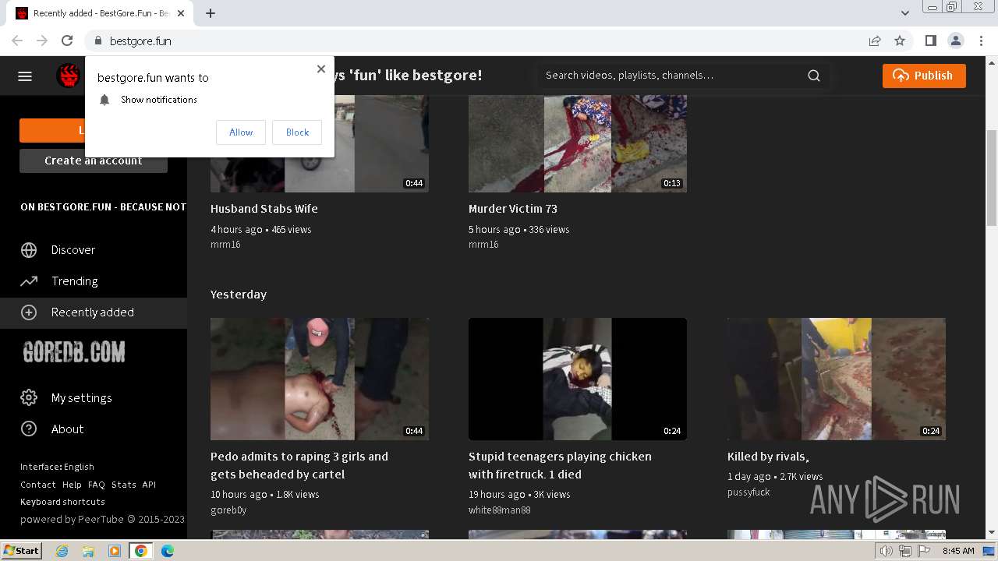Click the search magnifier icon
Image resolution: width=998 pixels, height=561 pixels.
click(814, 76)
